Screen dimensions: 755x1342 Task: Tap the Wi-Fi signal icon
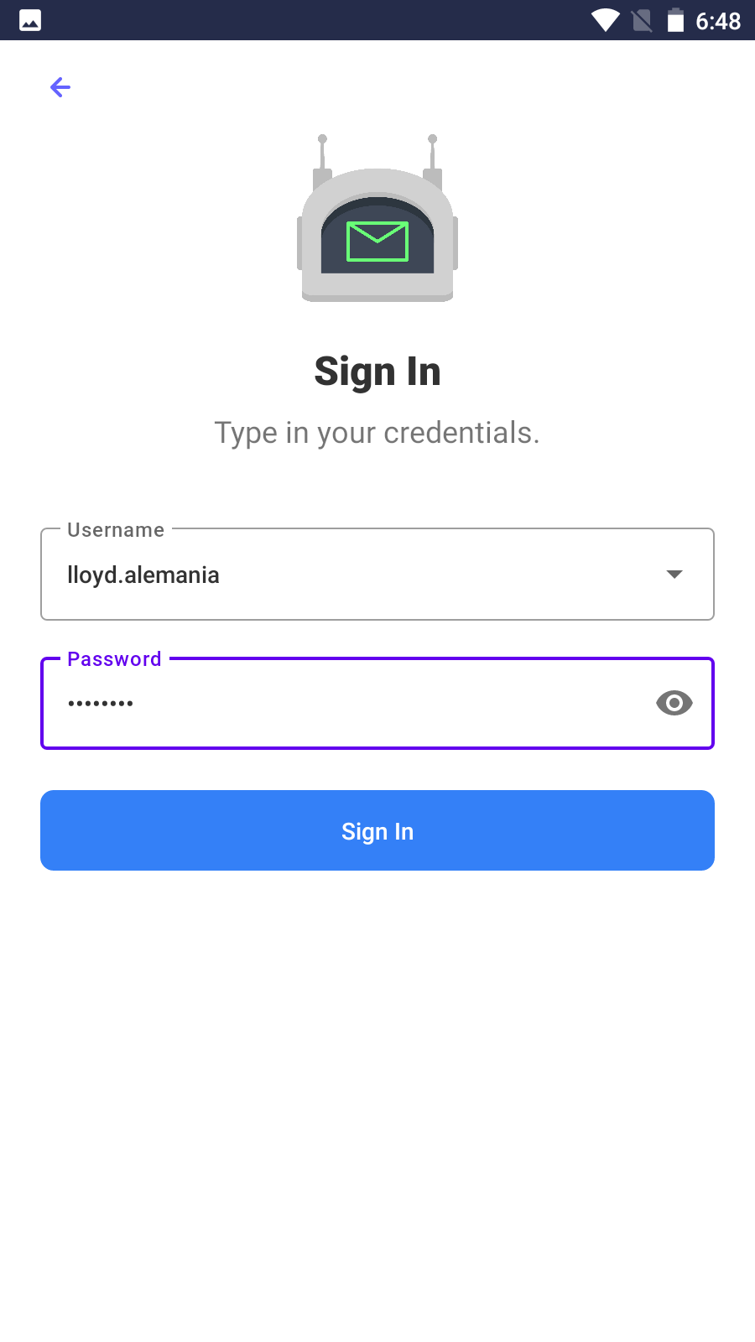(605, 20)
